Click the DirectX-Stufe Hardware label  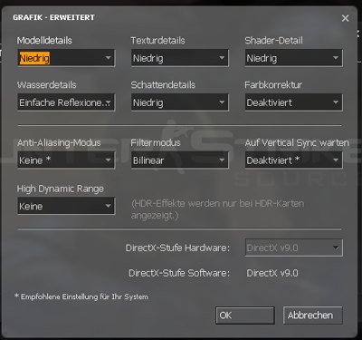(177, 248)
